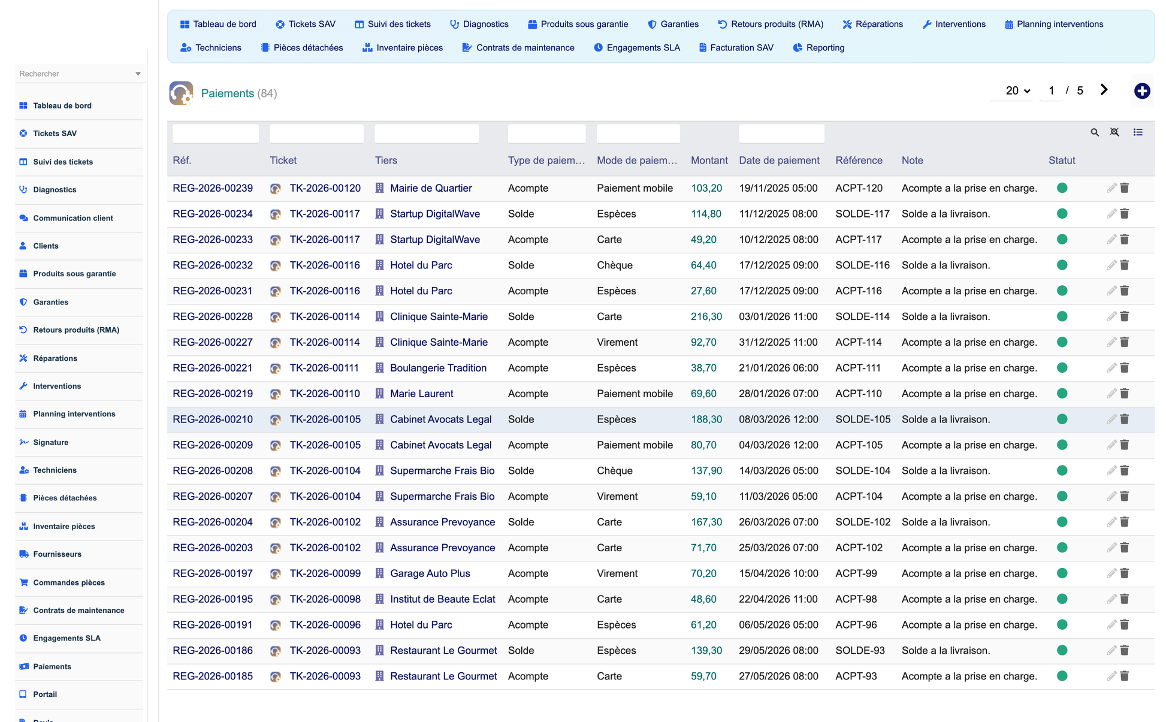This screenshot has width=1166, height=722.
Task: Open Commandes pièces in the sidebar
Action: 68,582
